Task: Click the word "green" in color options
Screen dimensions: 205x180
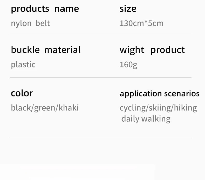Action: (x=45, y=108)
